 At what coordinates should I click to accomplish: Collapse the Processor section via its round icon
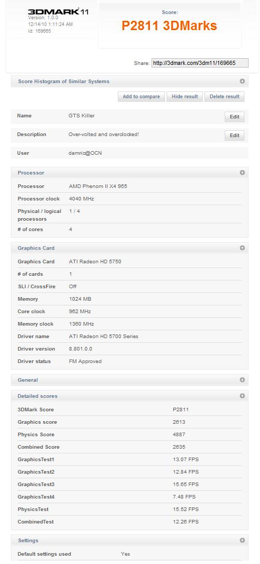tap(242, 172)
